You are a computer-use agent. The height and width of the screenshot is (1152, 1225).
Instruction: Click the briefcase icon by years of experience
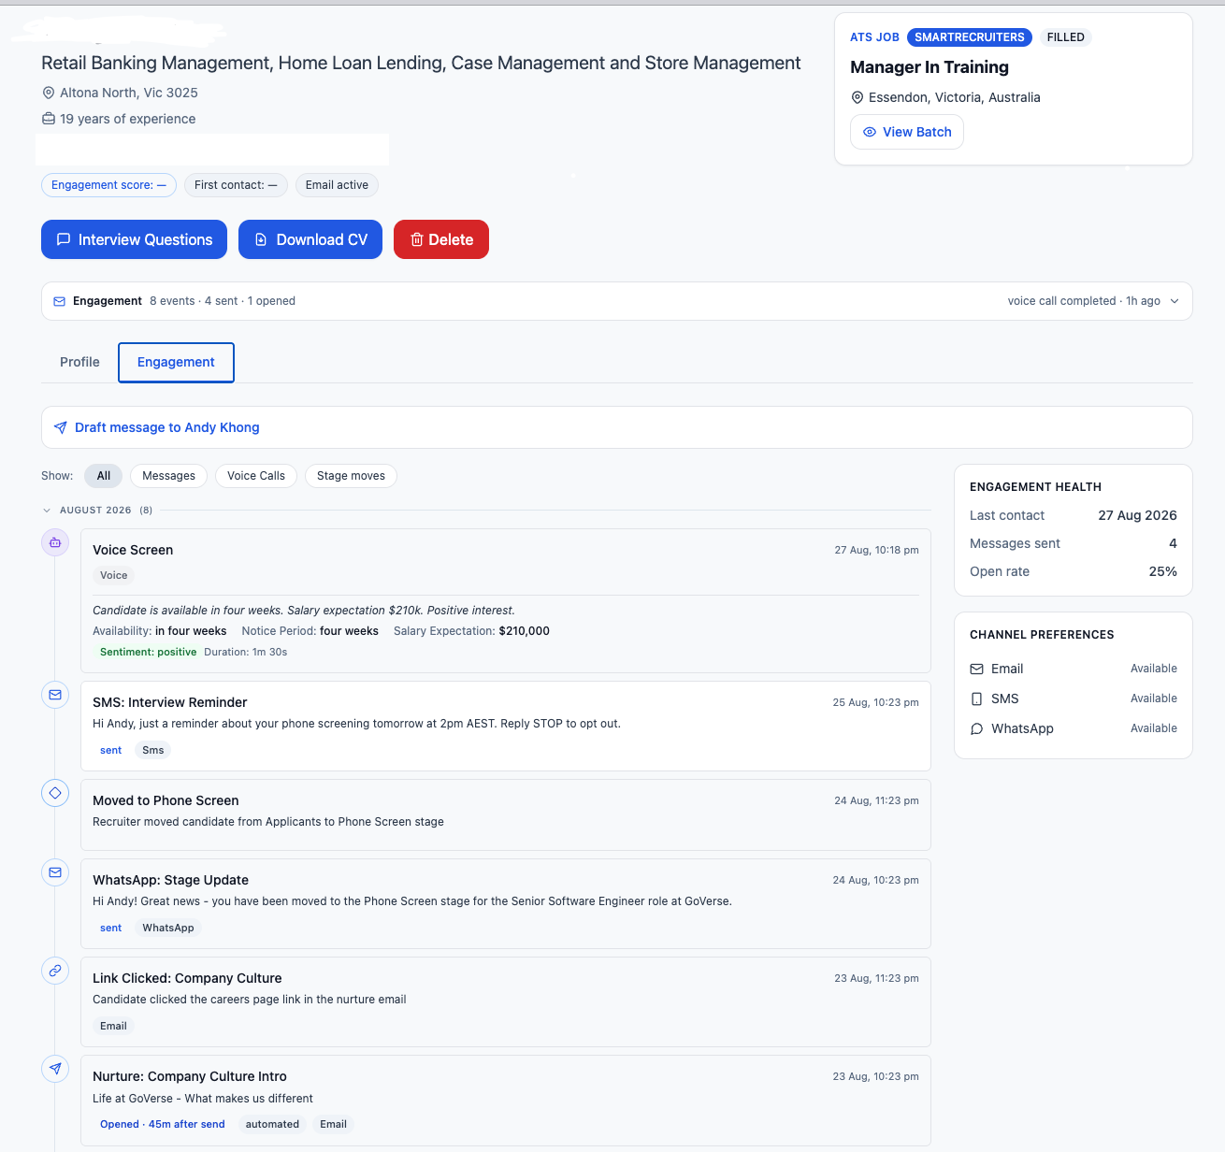coord(49,119)
